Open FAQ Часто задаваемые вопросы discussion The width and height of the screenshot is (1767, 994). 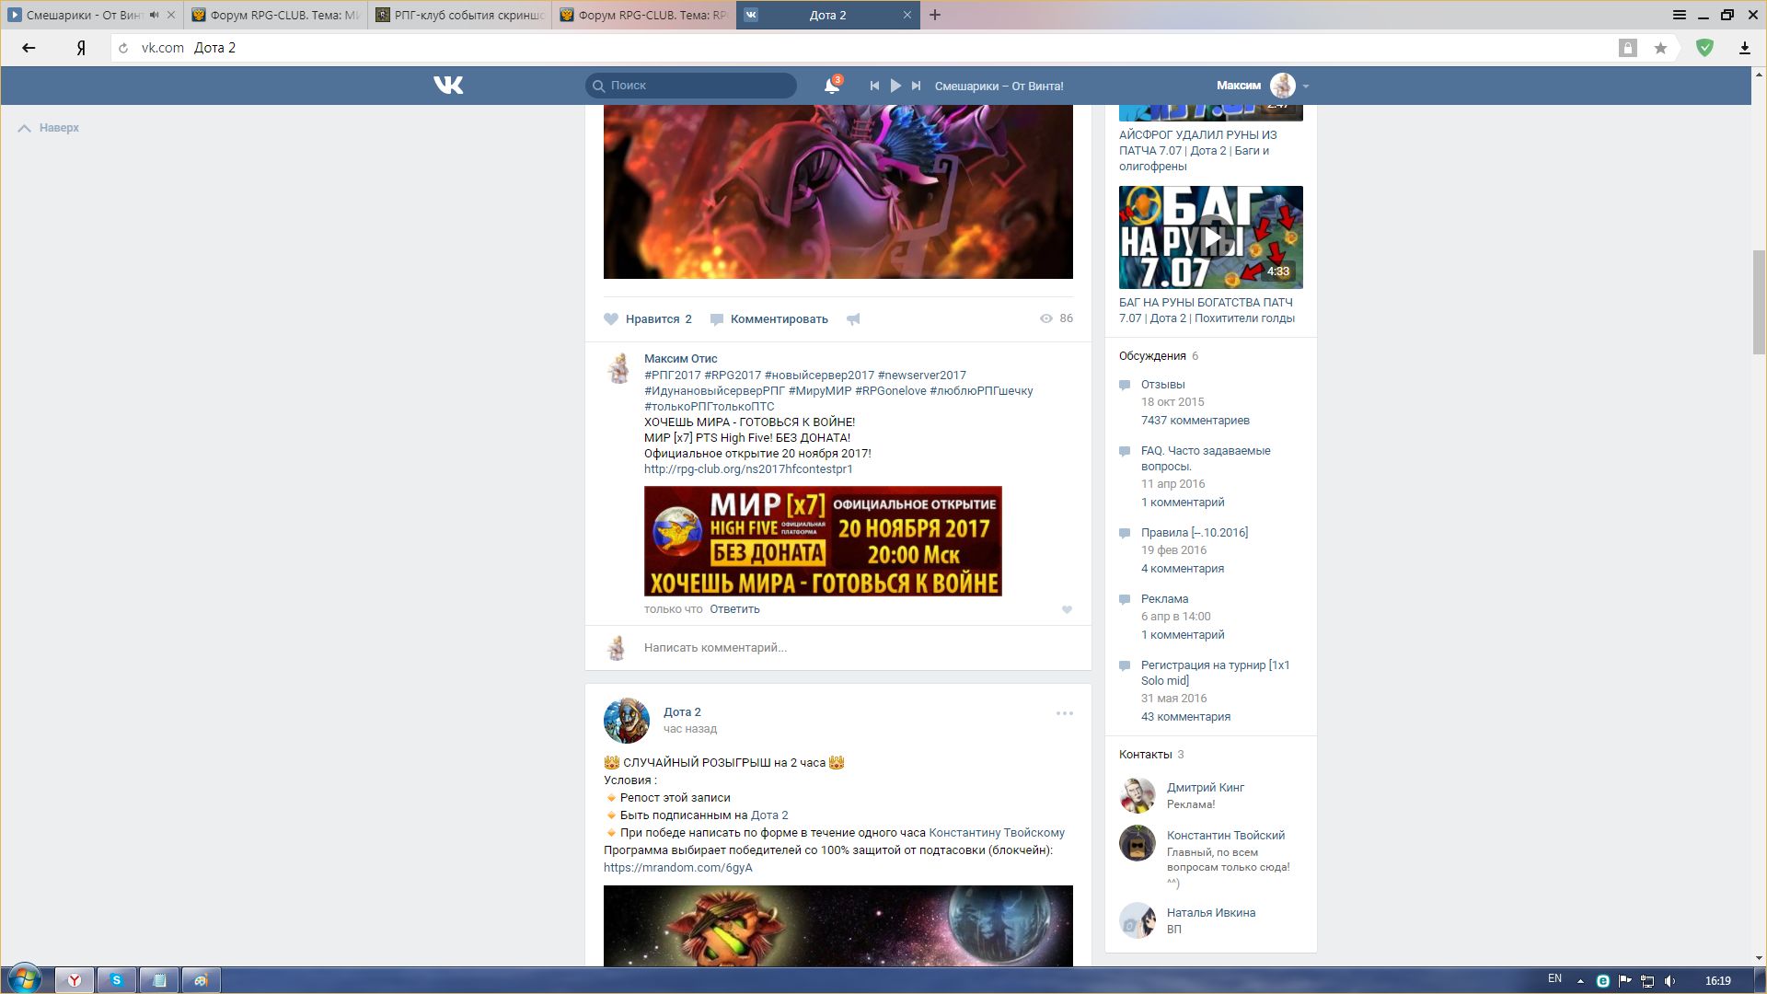tap(1206, 458)
